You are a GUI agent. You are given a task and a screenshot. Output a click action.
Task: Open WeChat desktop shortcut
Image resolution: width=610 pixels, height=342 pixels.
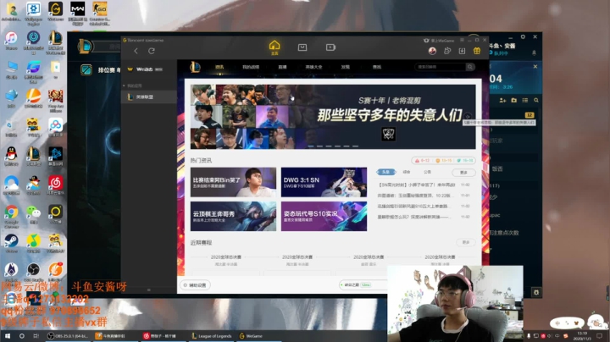coord(33,214)
